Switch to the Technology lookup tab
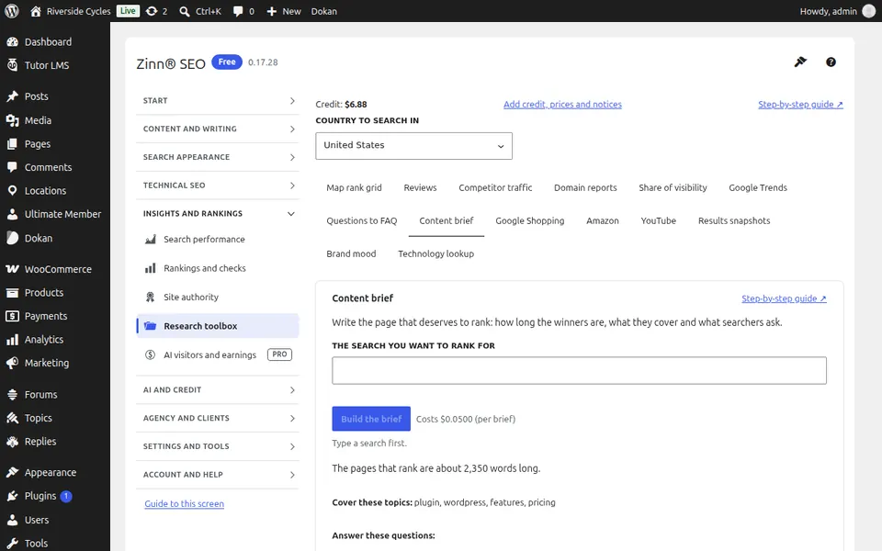Viewport: 882px width, 551px height. click(x=435, y=254)
